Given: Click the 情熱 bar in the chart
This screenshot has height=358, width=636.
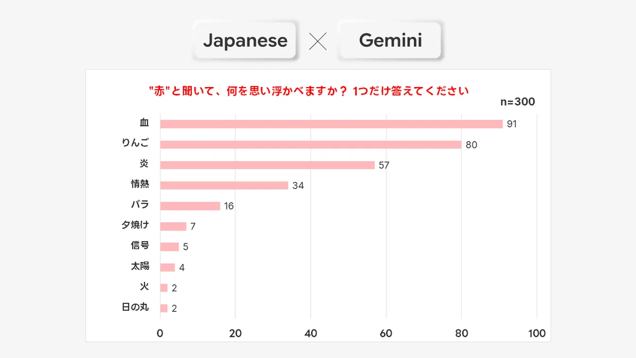Looking at the screenshot, I should pos(224,185).
